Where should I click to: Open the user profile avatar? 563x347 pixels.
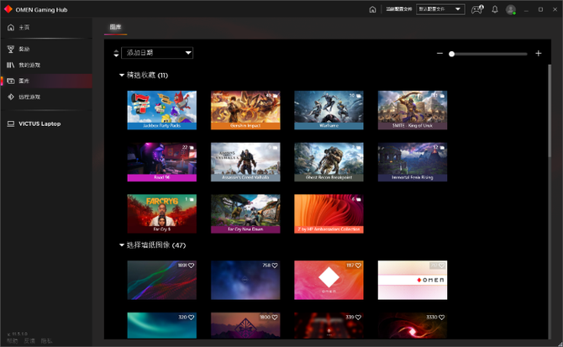pyautogui.click(x=511, y=9)
